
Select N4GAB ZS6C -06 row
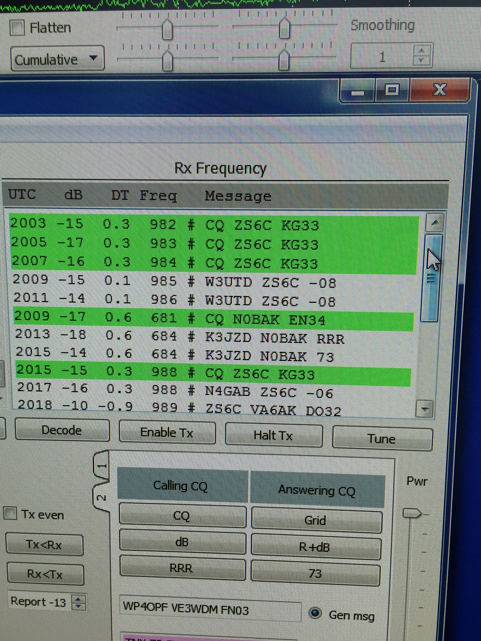pyautogui.click(x=214, y=391)
